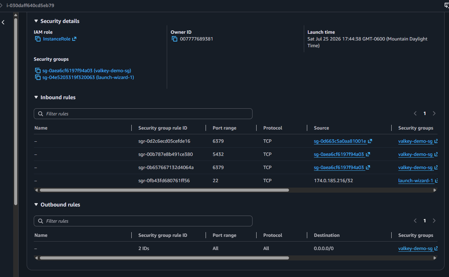Click Owner ID value 007777689381
Image resolution: width=449 pixels, height=277 pixels.
(x=196, y=39)
